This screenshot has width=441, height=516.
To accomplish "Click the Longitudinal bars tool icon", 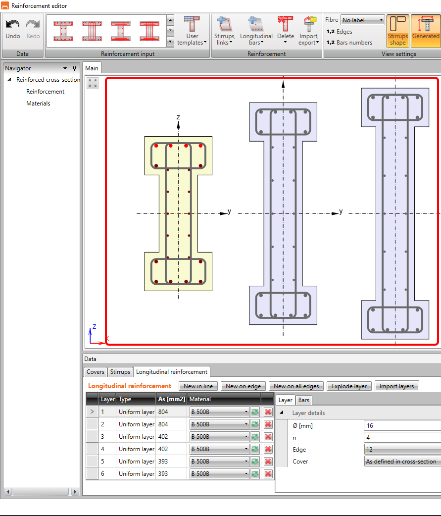I will 256,24.
